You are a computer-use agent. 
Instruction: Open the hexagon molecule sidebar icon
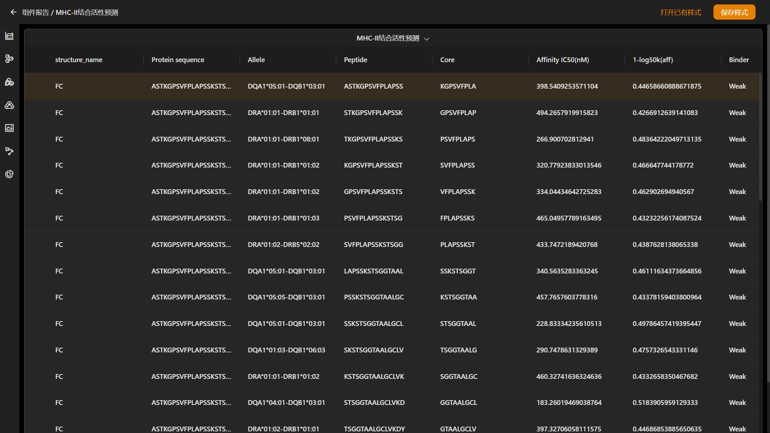tap(9, 59)
